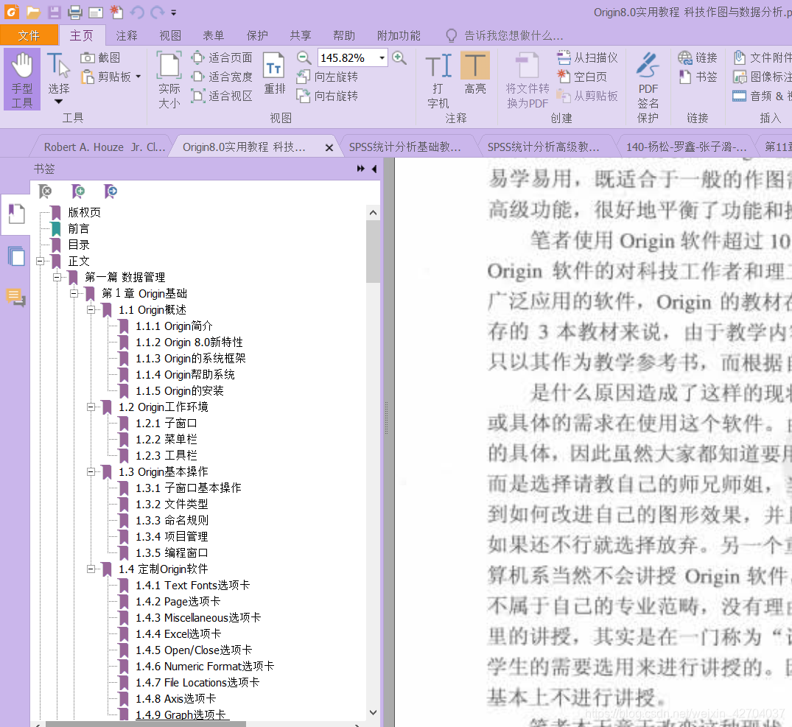Image resolution: width=792 pixels, height=727 pixels.
Task: Click PDF Sign & Protect (PDF签名保护)
Action: click(x=648, y=88)
